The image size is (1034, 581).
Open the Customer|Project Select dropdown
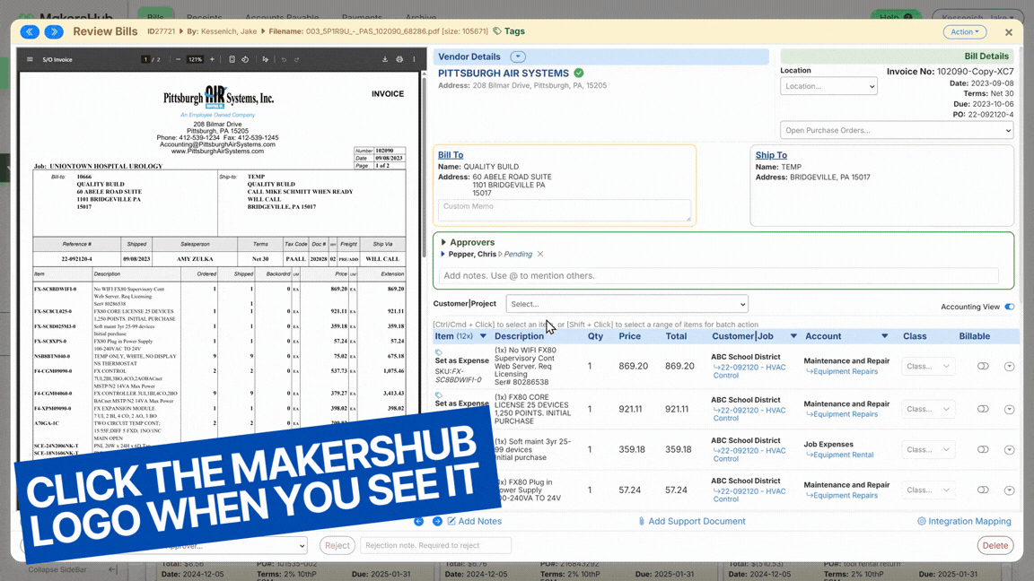(x=627, y=304)
